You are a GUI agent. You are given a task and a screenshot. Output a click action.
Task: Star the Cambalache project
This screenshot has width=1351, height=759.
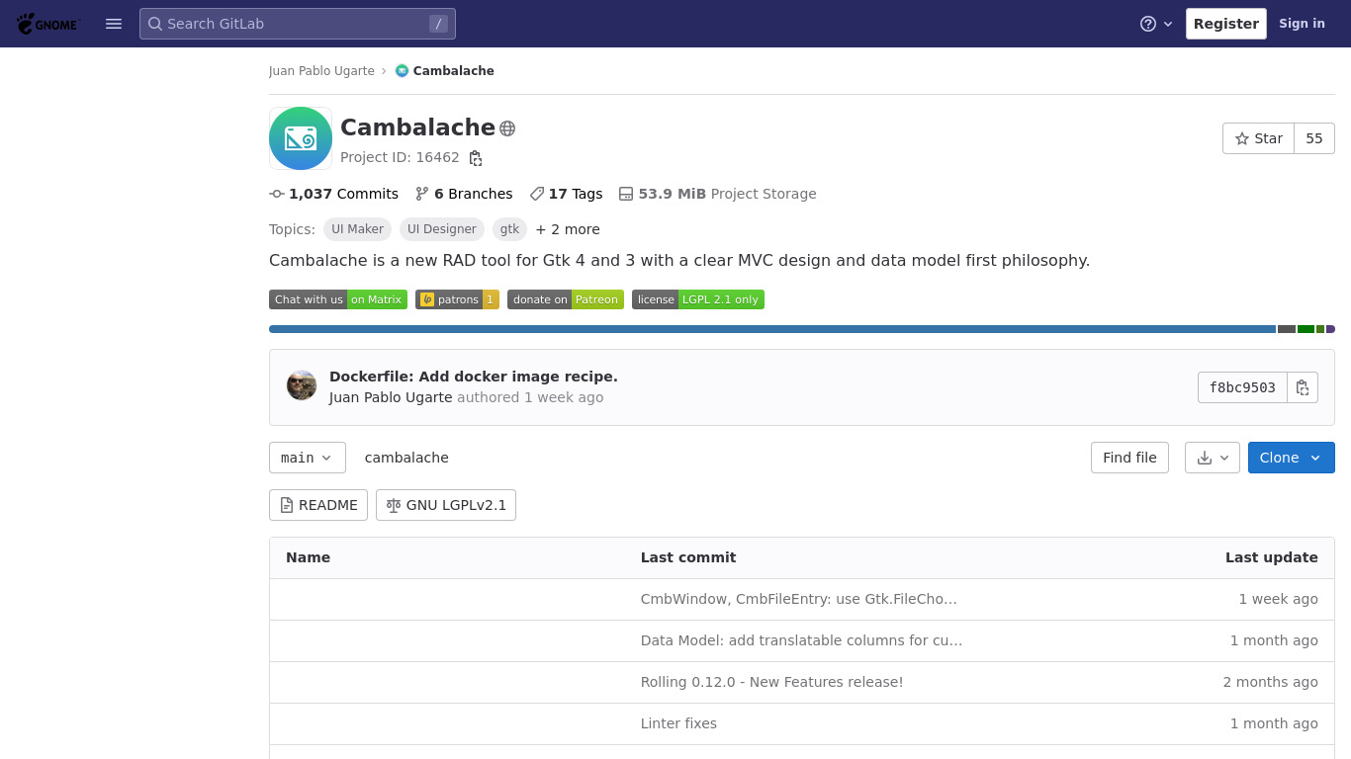[1258, 138]
